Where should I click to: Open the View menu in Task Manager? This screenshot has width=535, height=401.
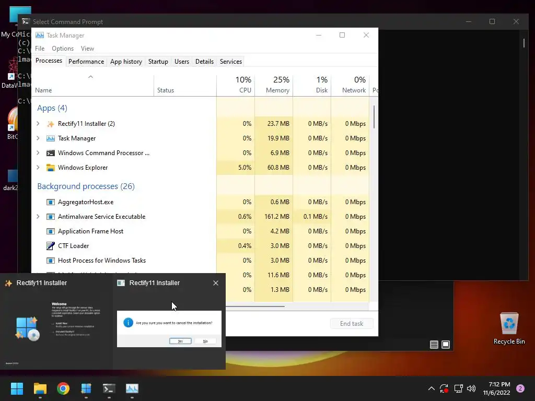[87, 49]
